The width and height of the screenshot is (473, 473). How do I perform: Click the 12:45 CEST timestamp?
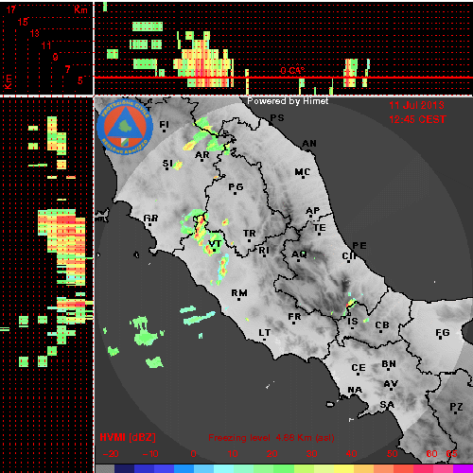click(417, 119)
